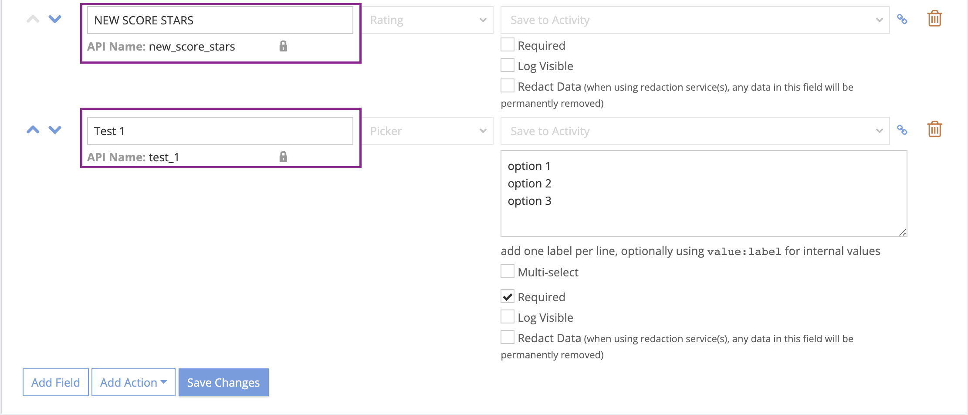Delete the Test 1 field
This screenshot has height=415, width=968.
pyautogui.click(x=934, y=129)
